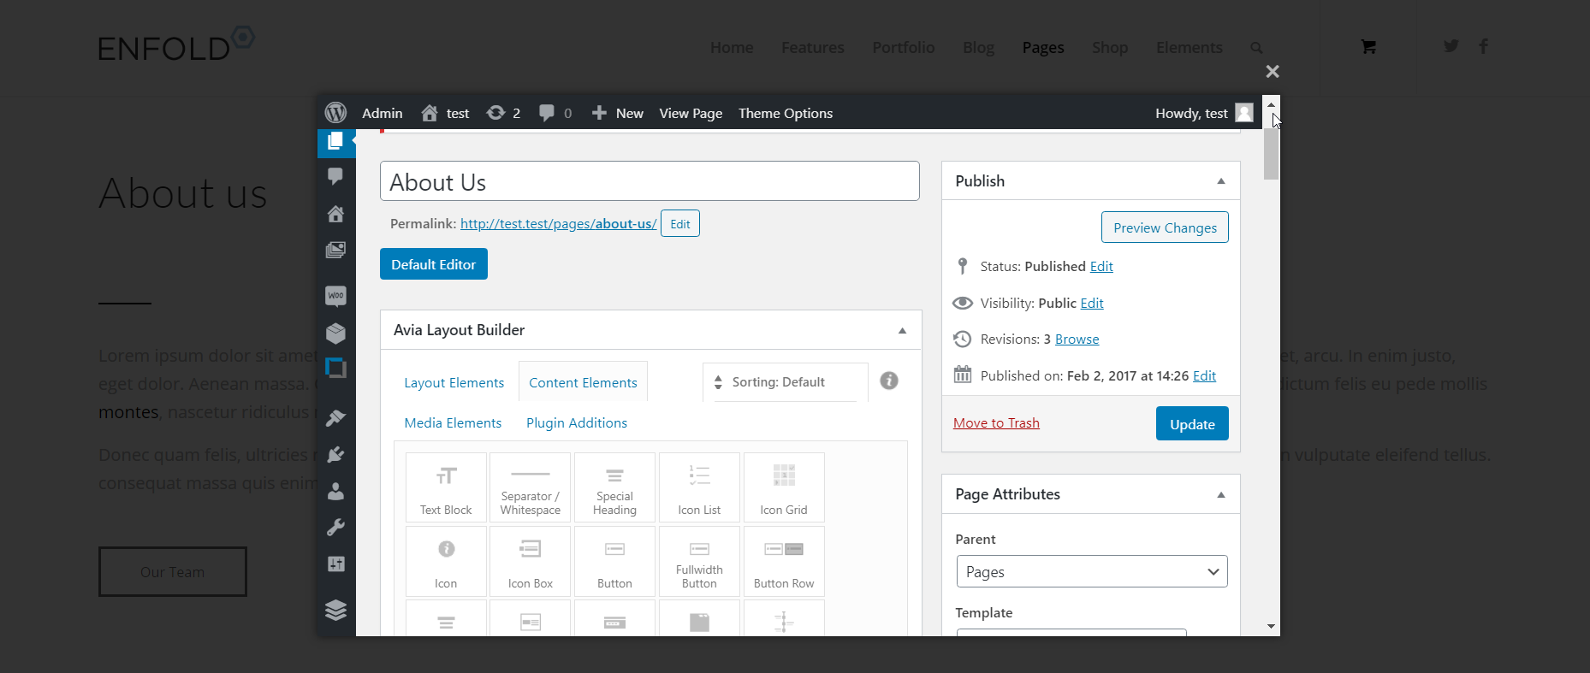
Task: Open Comments in admin sidebar
Action: point(335,176)
